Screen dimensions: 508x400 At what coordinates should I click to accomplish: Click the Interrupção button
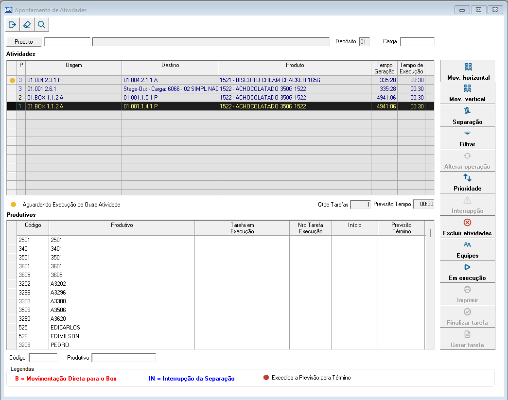(468, 205)
